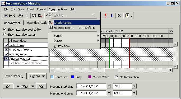Image resolution: width=181 pixels, height=99 pixels.
Task: Select timotheus Pokorra attendee row
Action: point(28,50)
